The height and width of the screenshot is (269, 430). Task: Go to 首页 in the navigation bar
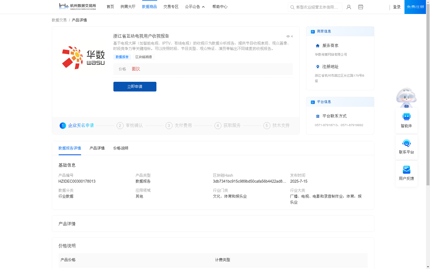[x=110, y=7]
